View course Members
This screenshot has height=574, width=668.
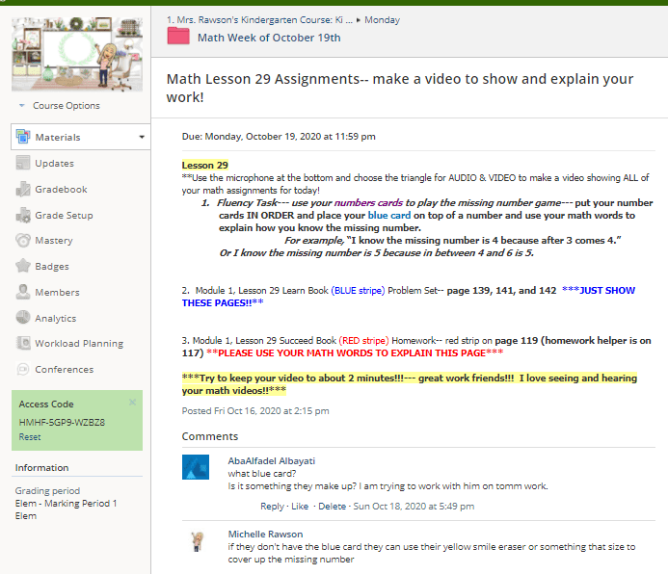tap(57, 293)
